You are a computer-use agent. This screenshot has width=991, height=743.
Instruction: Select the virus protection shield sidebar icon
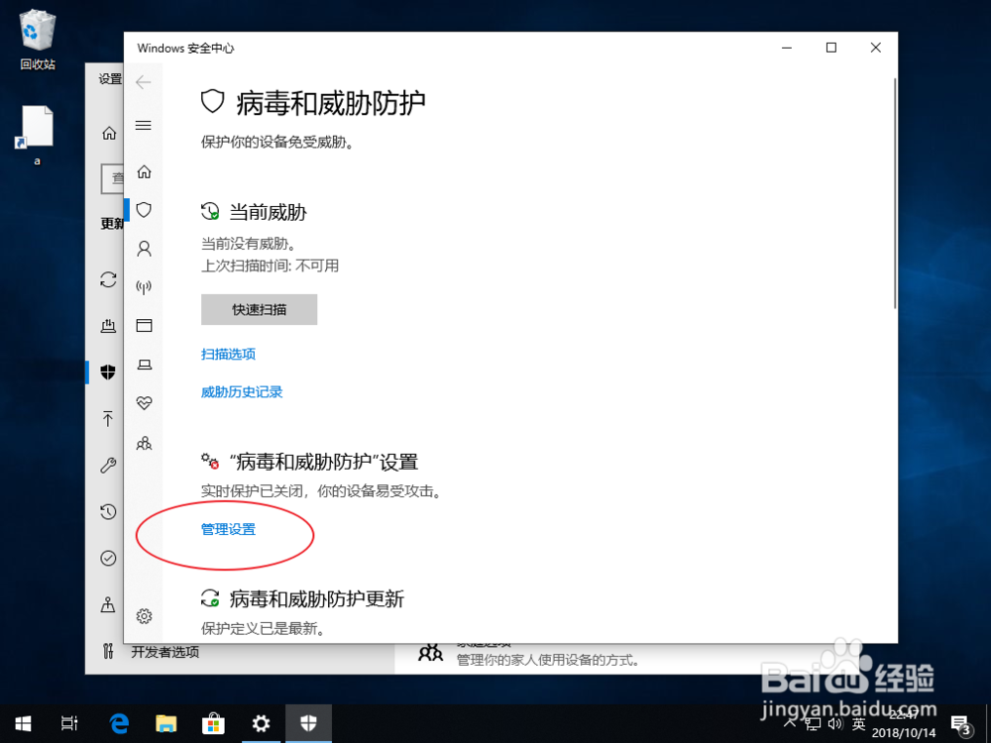144,210
